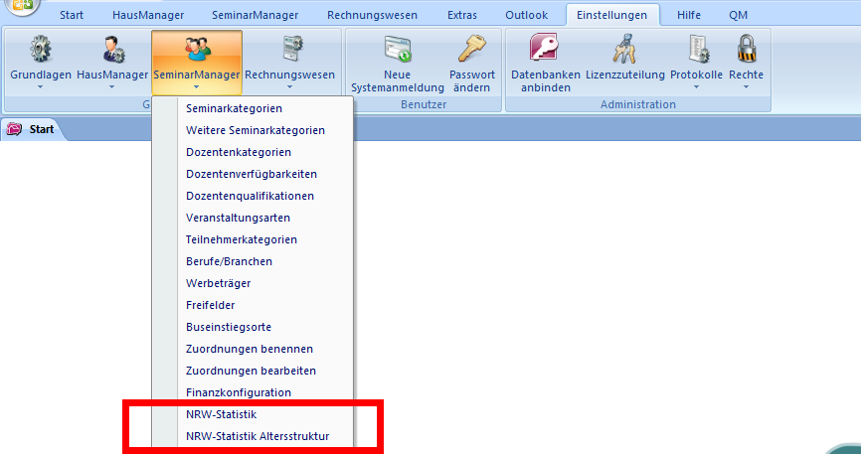Click the HausManager ribbon icon
This screenshot has height=454, width=861.
tap(111, 49)
